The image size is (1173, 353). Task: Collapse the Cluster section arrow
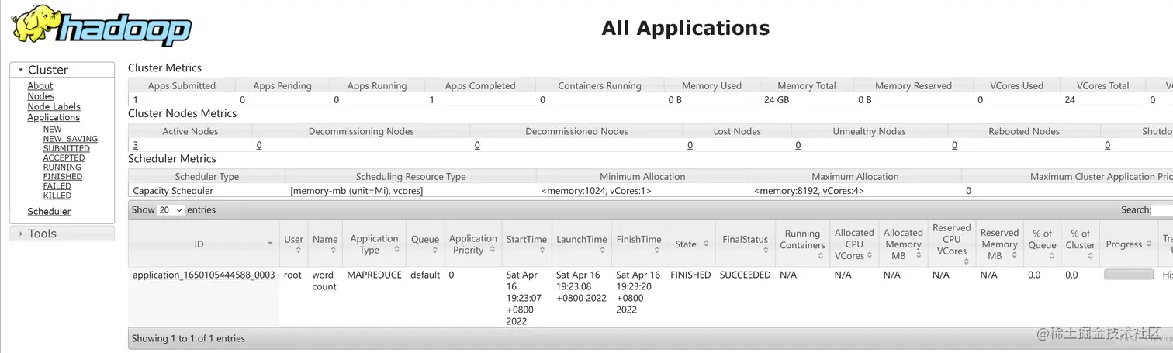[x=21, y=70]
